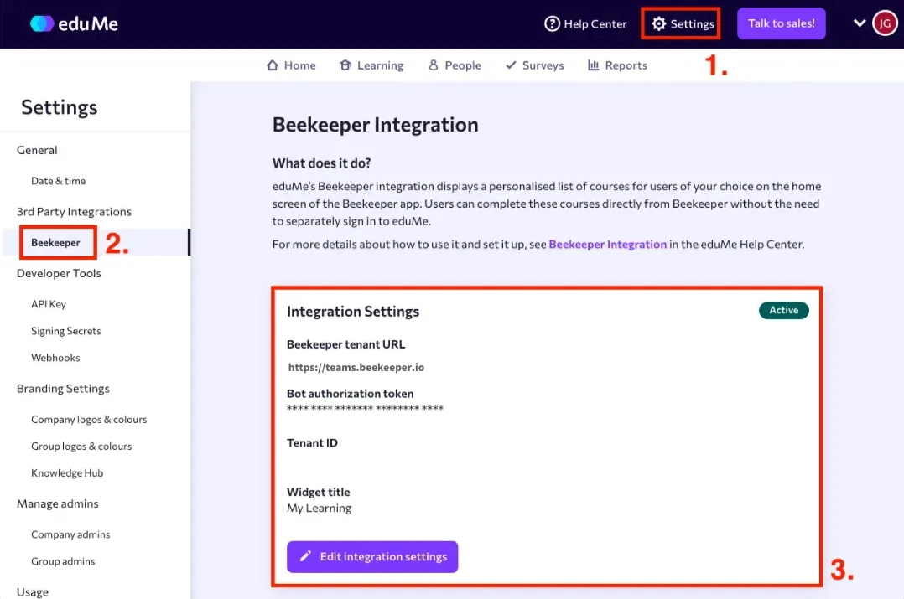Select Knowledge Hub in the sidebar
The height and width of the screenshot is (599, 904).
(67, 472)
